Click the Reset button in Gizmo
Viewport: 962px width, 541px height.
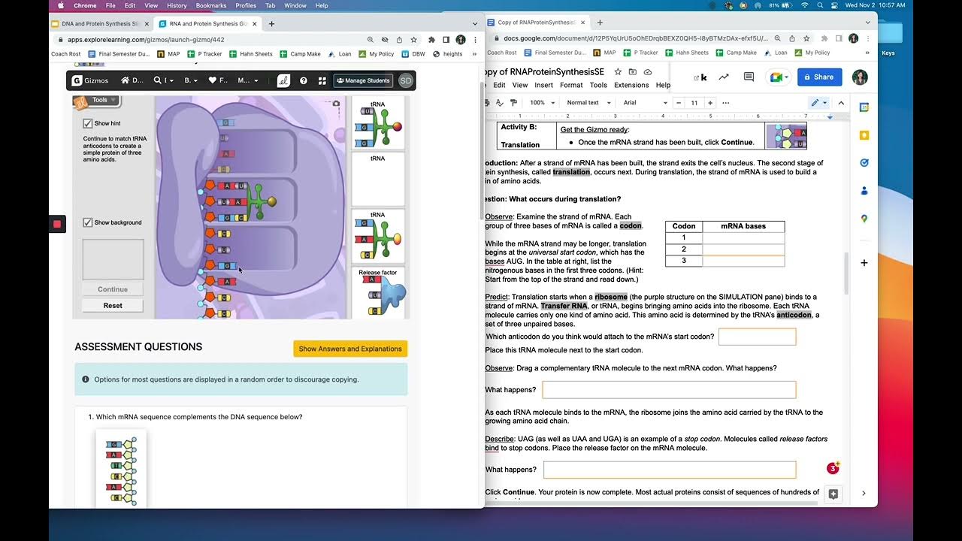113,306
